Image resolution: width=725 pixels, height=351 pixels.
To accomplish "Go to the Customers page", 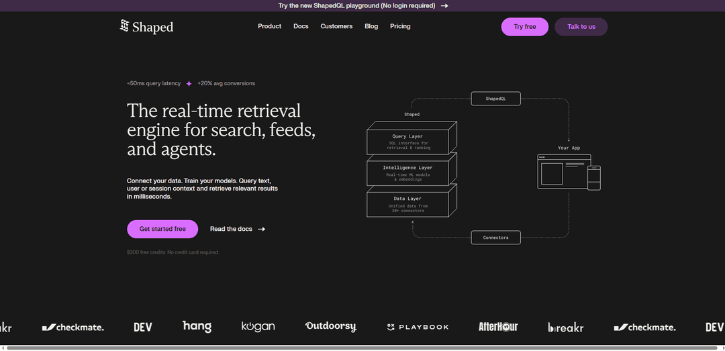I will point(336,26).
